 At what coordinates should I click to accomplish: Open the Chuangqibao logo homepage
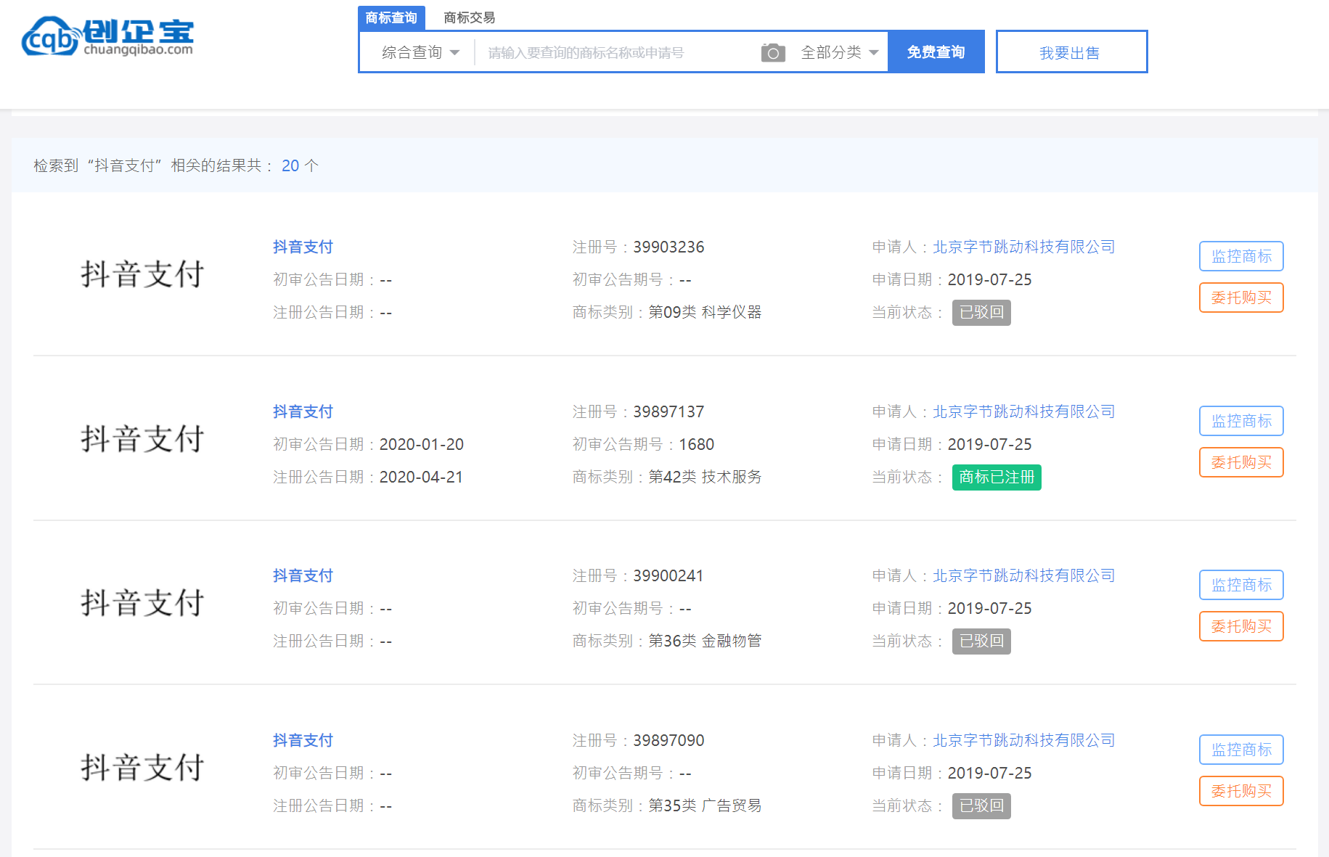coord(107,37)
